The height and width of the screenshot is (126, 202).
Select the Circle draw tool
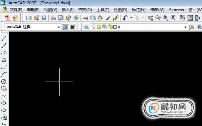click(4, 82)
